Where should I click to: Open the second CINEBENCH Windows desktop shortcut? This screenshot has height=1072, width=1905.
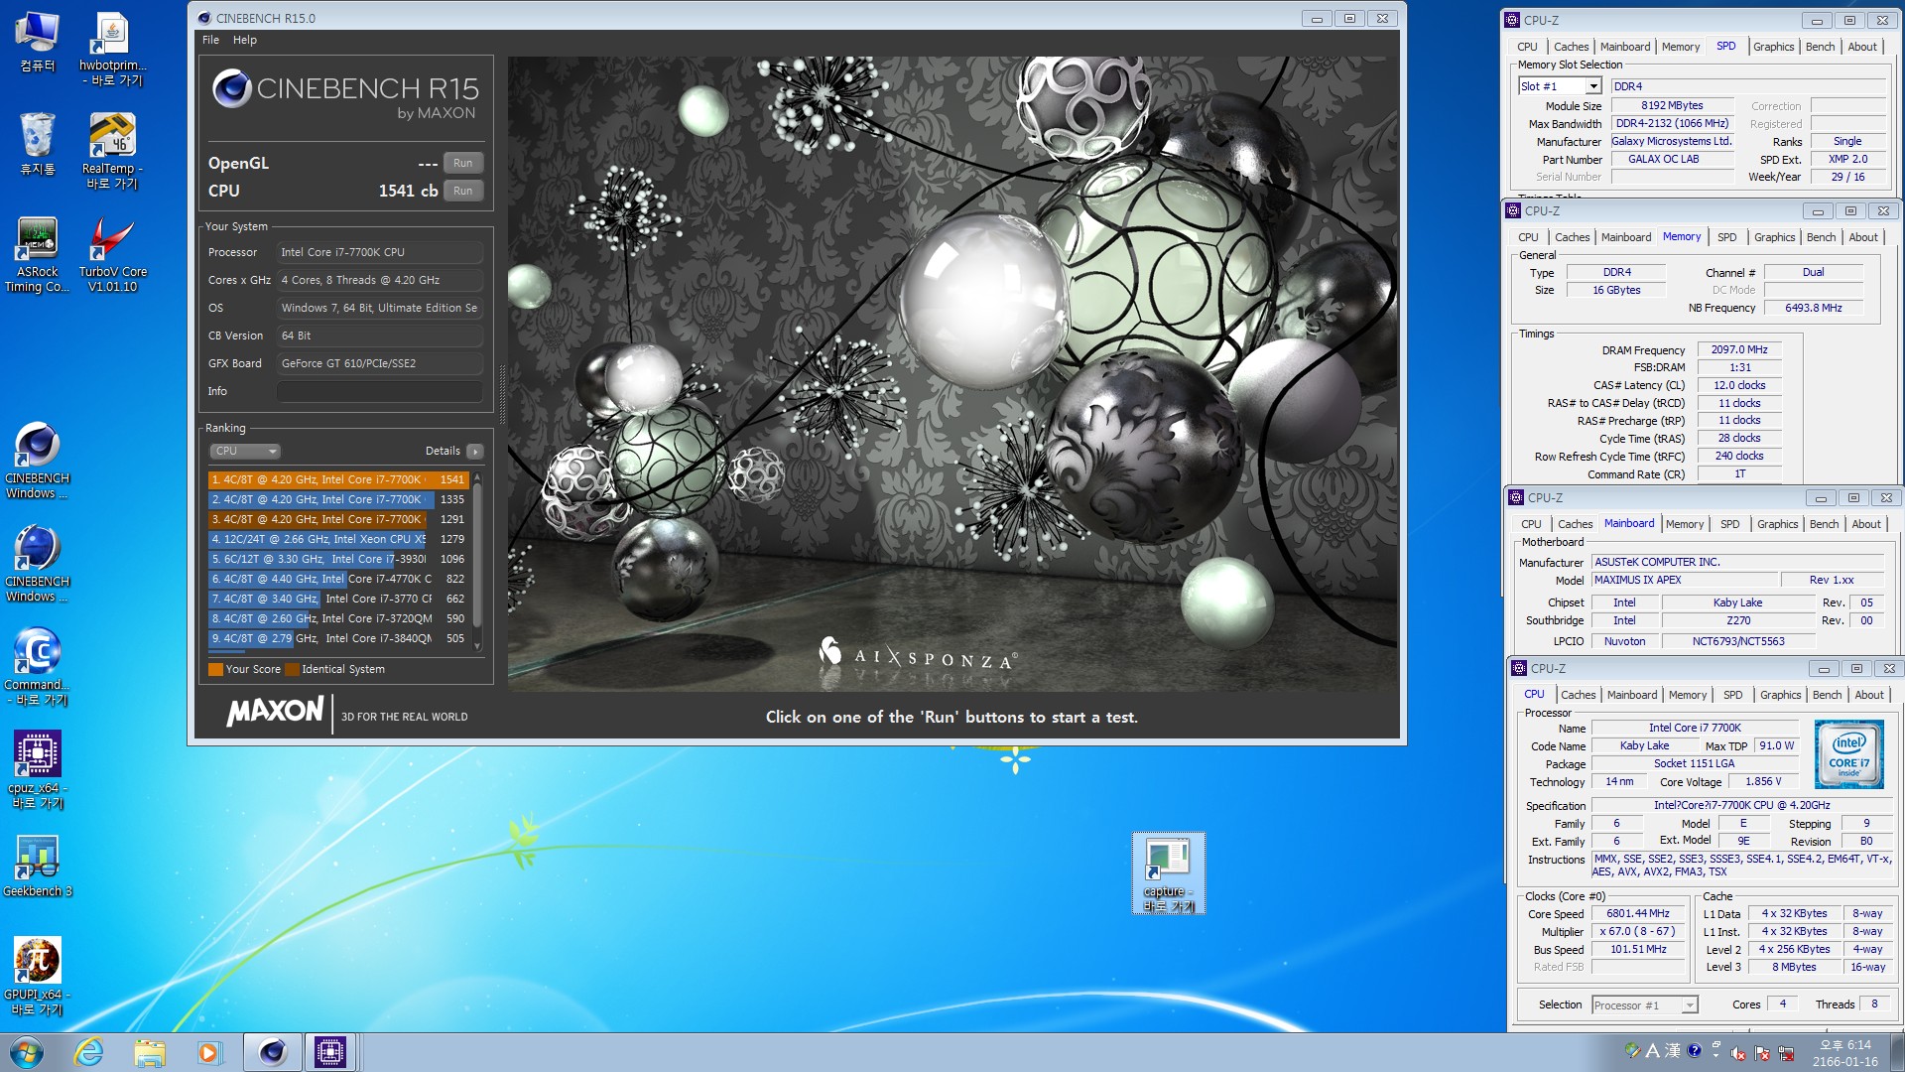[37, 565]
